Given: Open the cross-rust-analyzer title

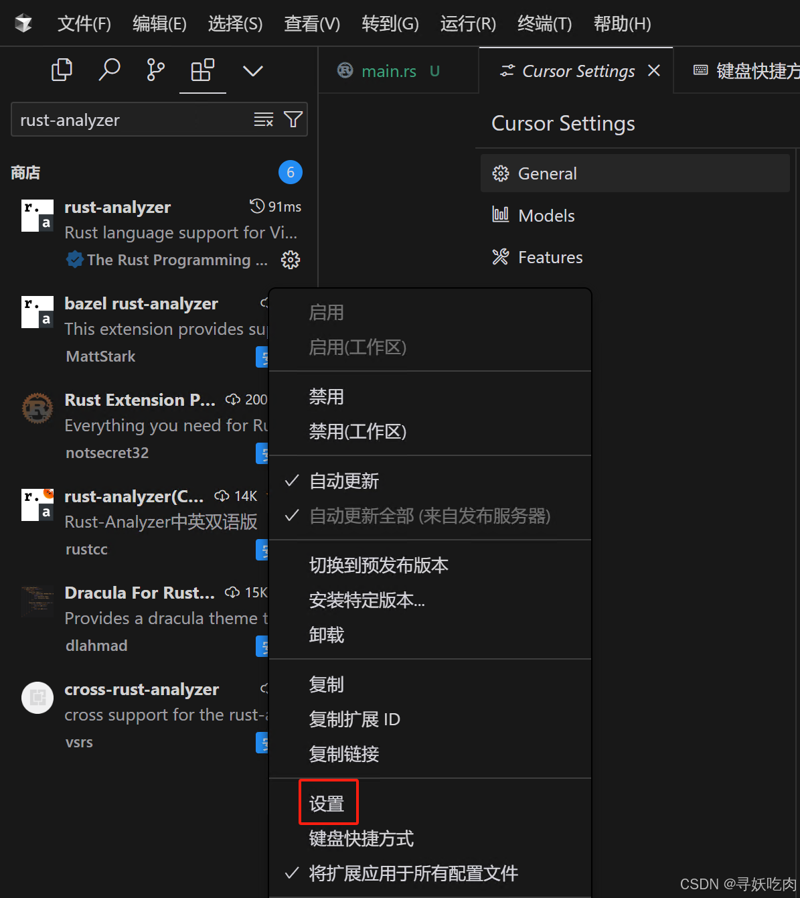Looking at the screenshot, I should click(x=142, y=689).
